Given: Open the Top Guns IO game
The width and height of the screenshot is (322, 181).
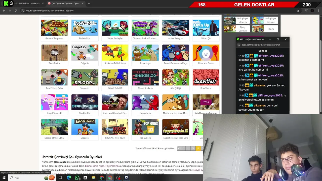Looking at the screenshot, I should coord(145,127).
